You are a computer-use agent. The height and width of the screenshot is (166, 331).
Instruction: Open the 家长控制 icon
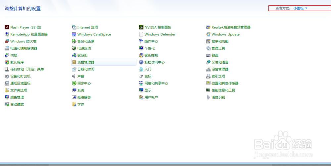[141, 55]
